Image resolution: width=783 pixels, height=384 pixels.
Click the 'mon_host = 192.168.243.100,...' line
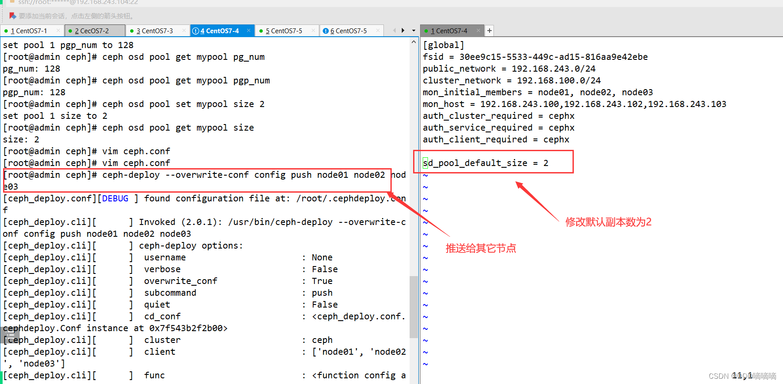click(x=574, y=104)
